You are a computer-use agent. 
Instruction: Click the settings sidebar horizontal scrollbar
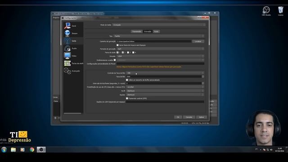(x=72, y=113)
